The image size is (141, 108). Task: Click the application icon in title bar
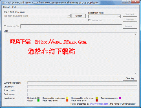tap(3, 3)
